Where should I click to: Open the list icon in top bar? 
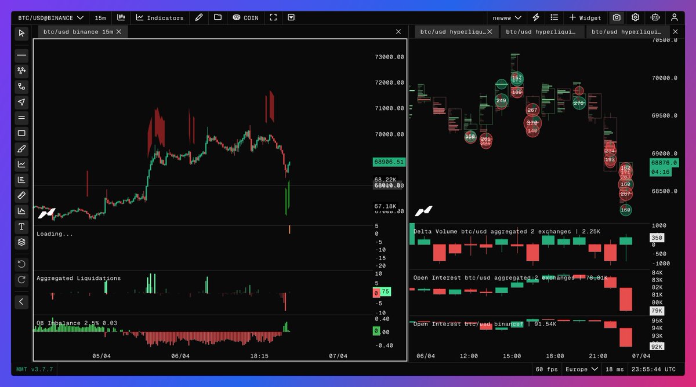click(554, 17)
